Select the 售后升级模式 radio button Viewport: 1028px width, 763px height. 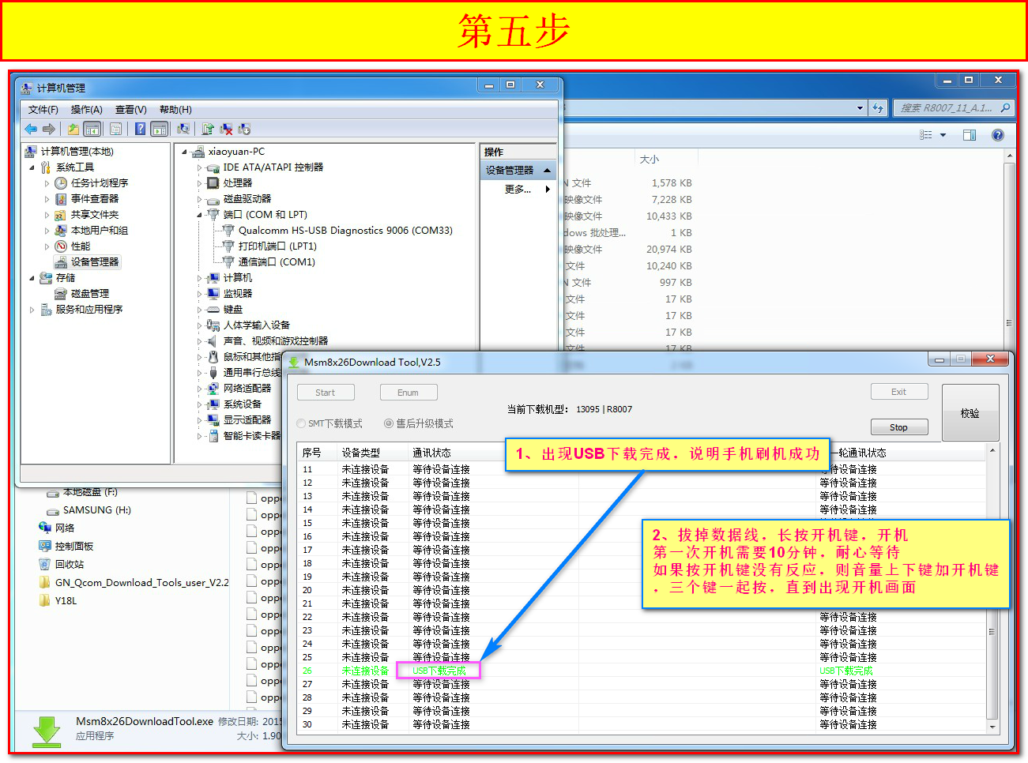[389, 424]
